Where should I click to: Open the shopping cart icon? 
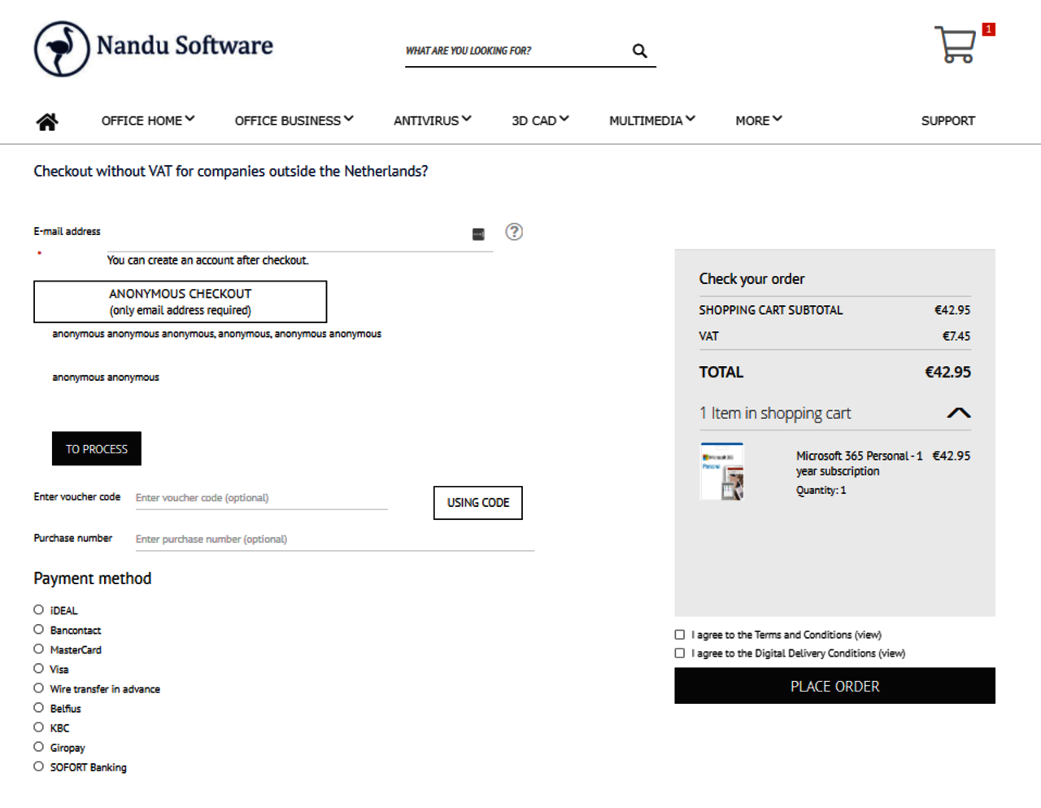tap(956, 45)
